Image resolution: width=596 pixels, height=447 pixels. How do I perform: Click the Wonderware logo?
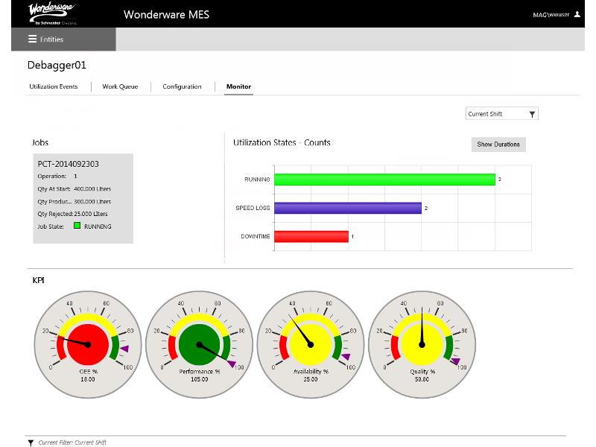[x=52, y=13]
